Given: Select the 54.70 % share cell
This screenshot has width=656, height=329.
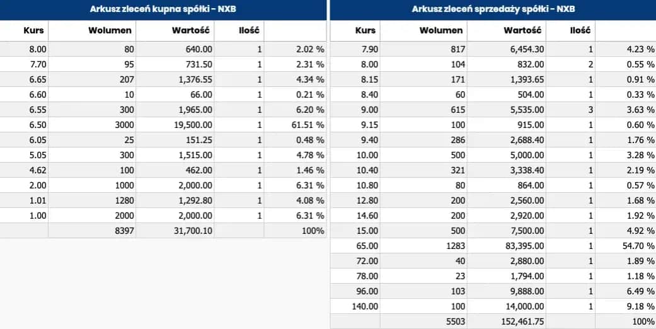Looking at the screenshot, I should click(638, 246).
